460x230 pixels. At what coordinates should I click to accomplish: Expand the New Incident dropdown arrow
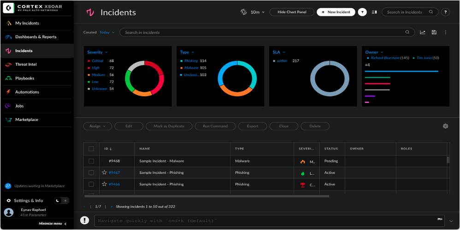[x=362, y=12]
